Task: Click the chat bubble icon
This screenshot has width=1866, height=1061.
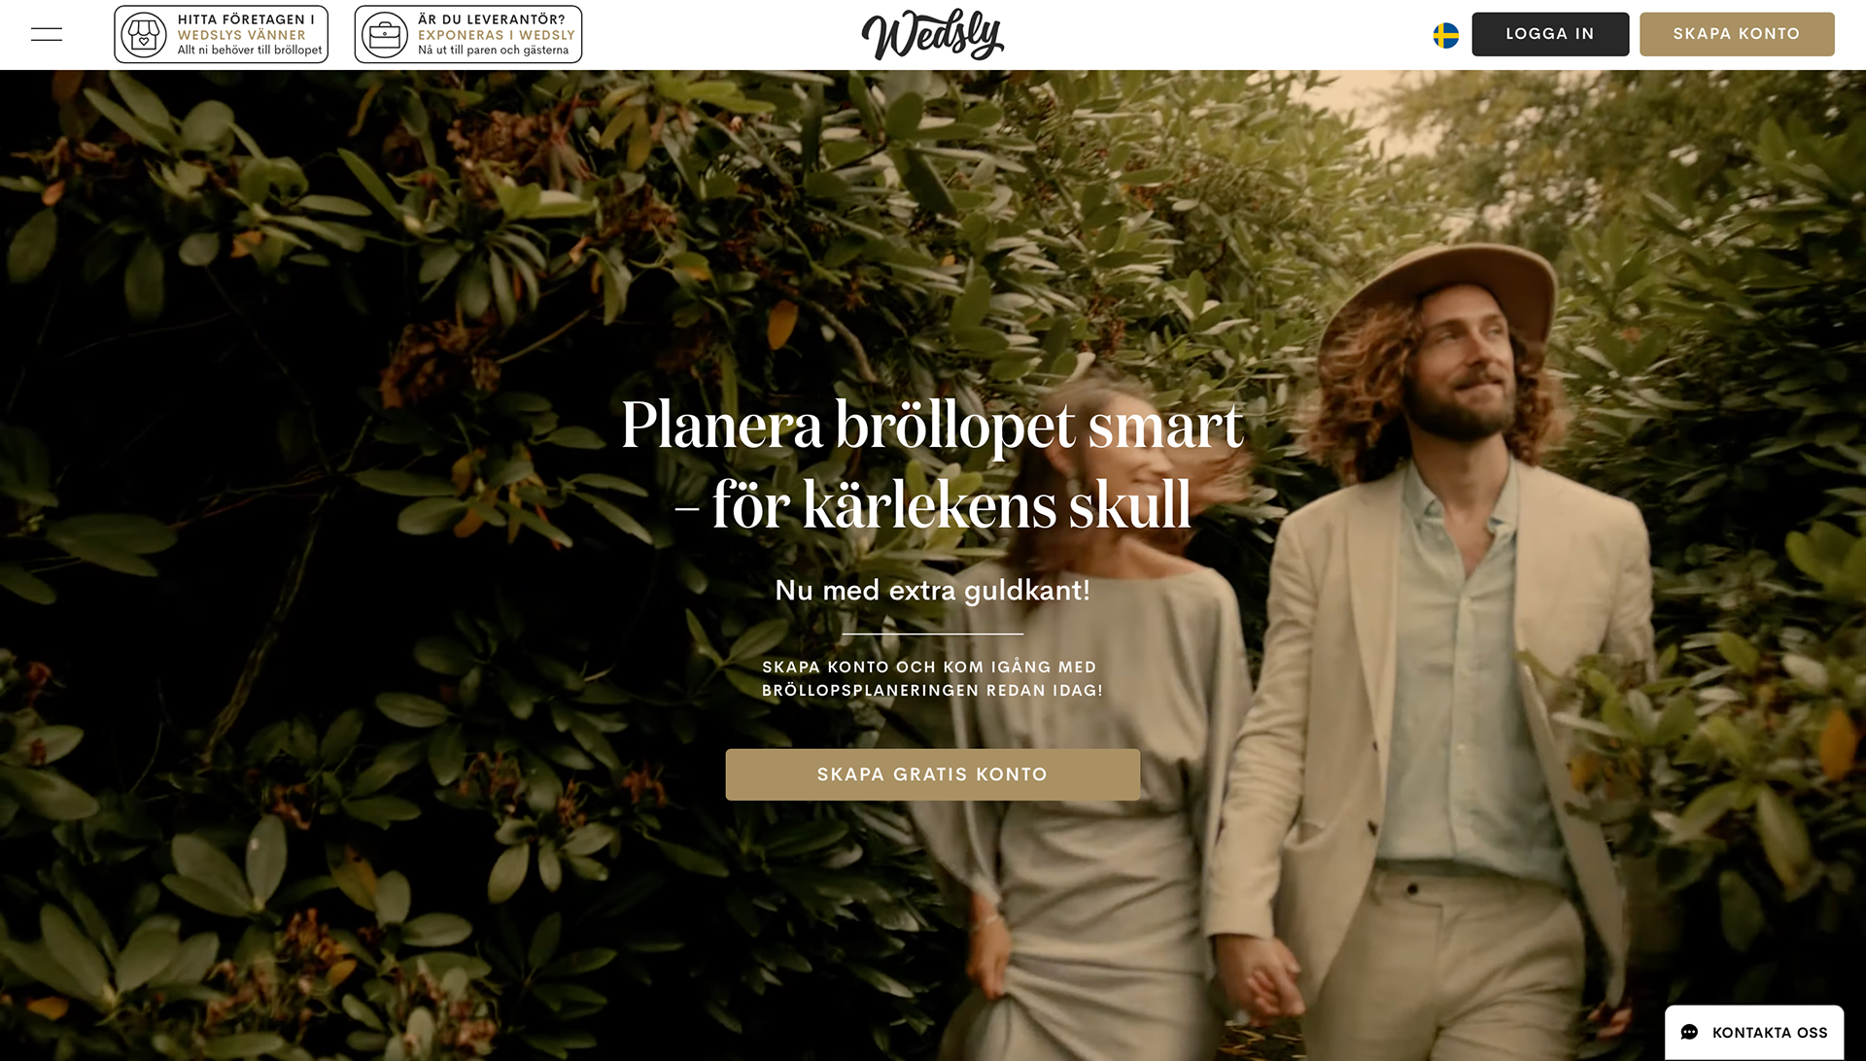Action: [x=1690, y=1032]
